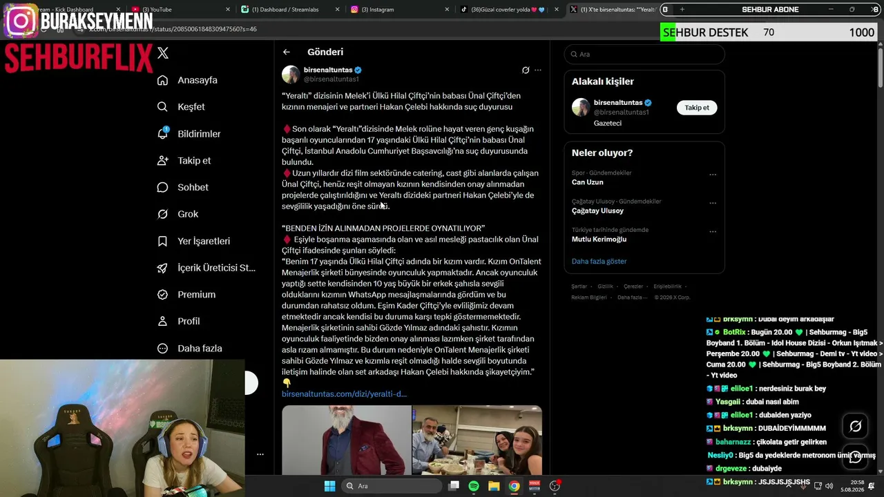Open Keşfet from the sidebar

pos(191,107)
